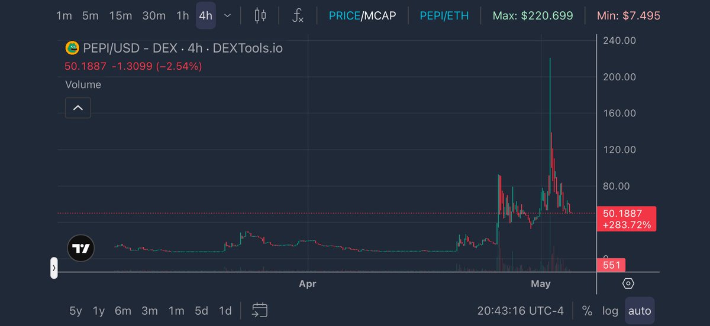Open chart settings gear icon
710x326 pixels.
coord(628,284)
